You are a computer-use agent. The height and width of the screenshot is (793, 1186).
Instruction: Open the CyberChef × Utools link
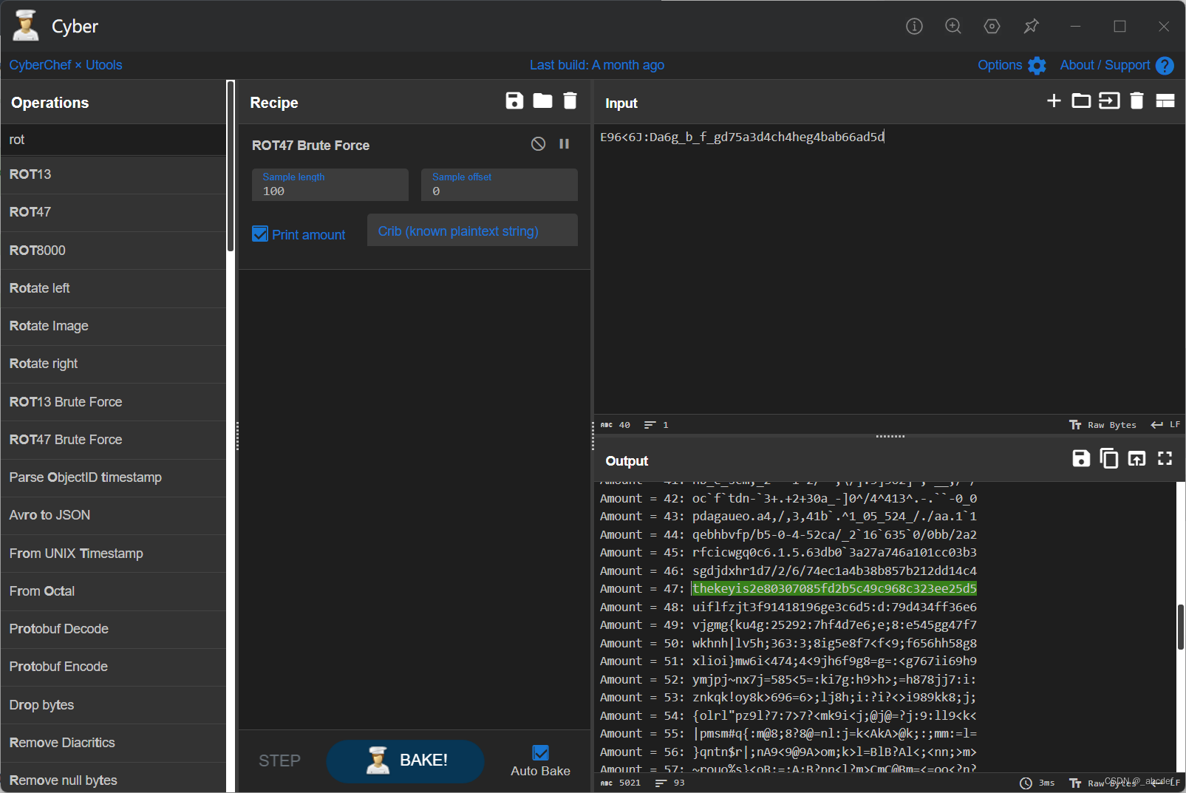(66, 65)
